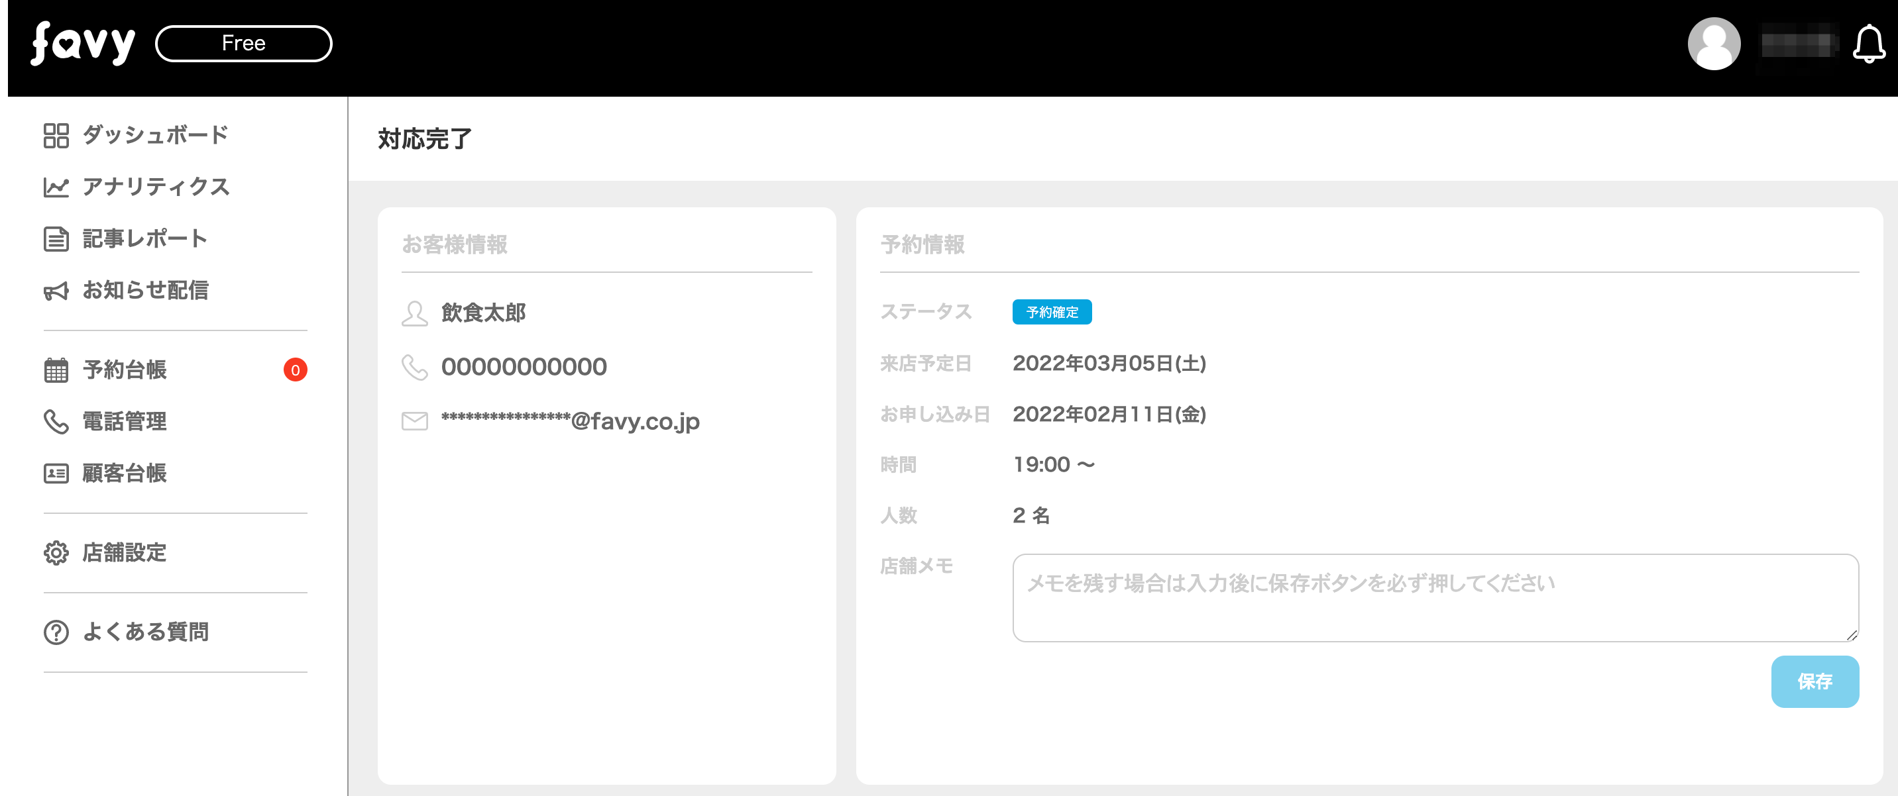Open the store settings gear icon

pos(56,552)
